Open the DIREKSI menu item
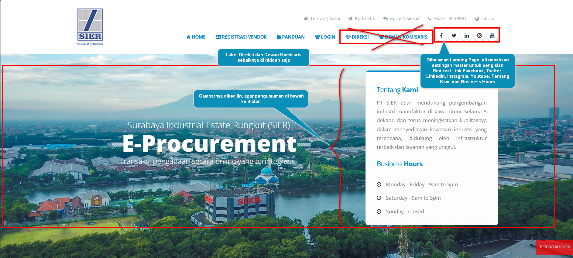The image size is (573, 258). pyautogui.click(x=357, y=37)
